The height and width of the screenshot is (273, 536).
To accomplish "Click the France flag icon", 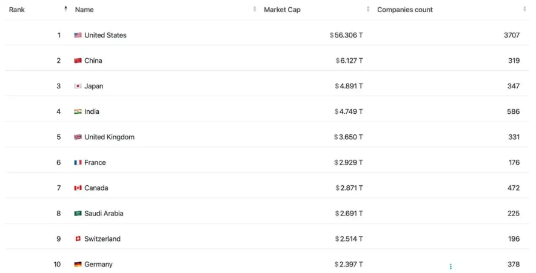I will (78, 162).
